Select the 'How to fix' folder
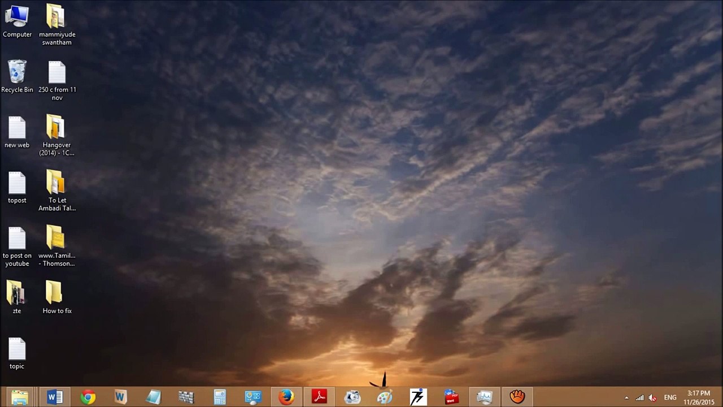Image resolution: width=723 pixels, height=407 pixels. tap(57, 297)
